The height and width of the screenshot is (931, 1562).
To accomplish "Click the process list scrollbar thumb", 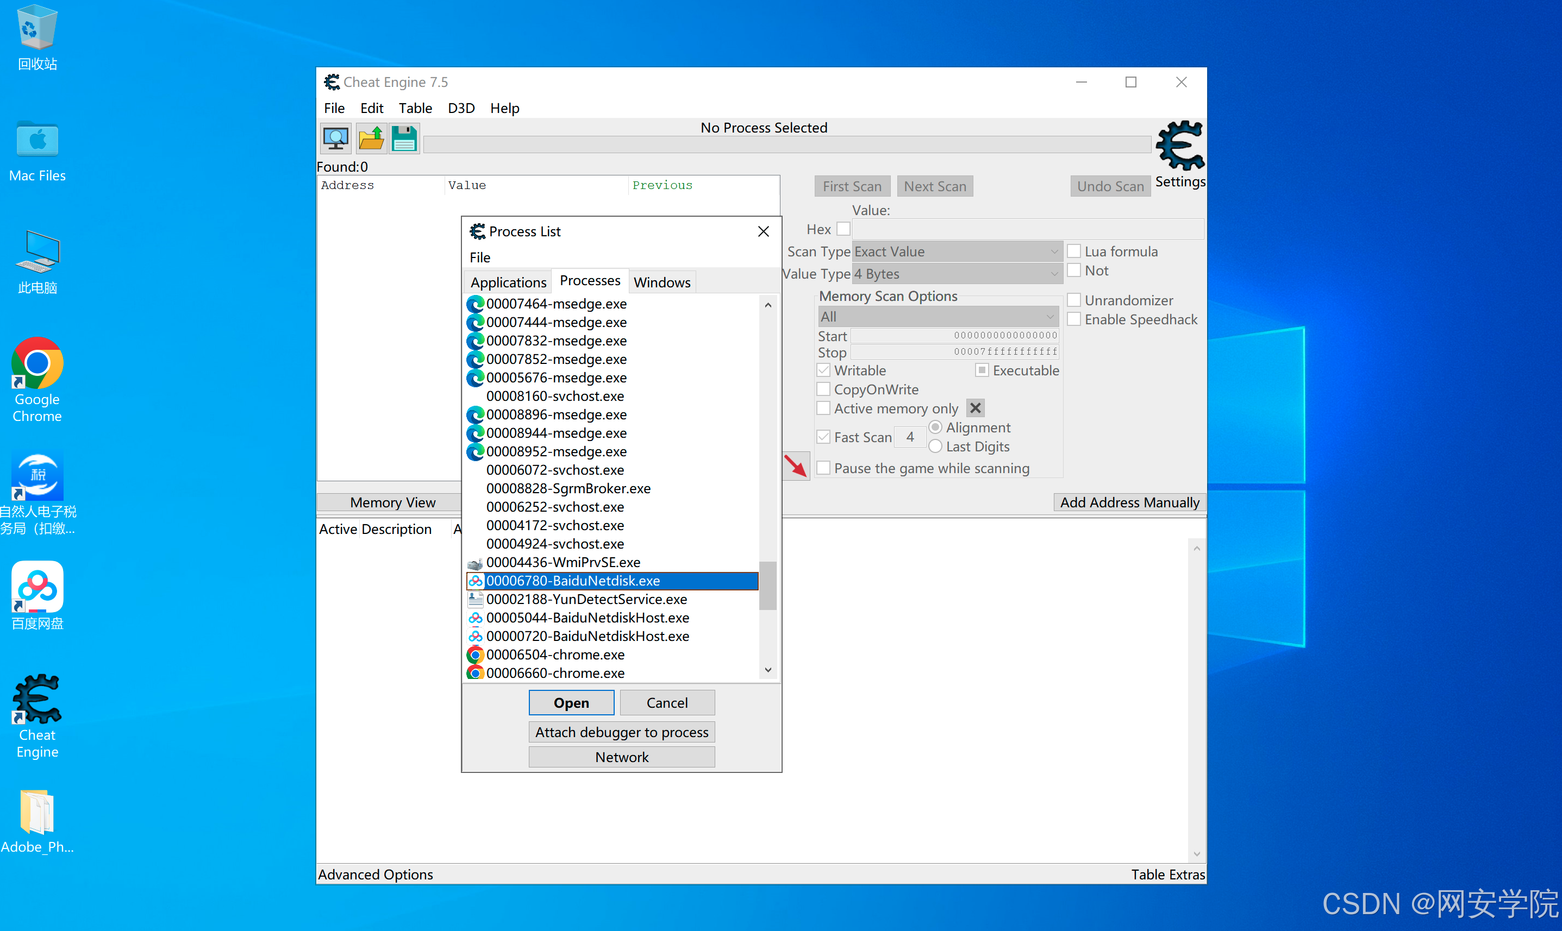I will 767,586.
